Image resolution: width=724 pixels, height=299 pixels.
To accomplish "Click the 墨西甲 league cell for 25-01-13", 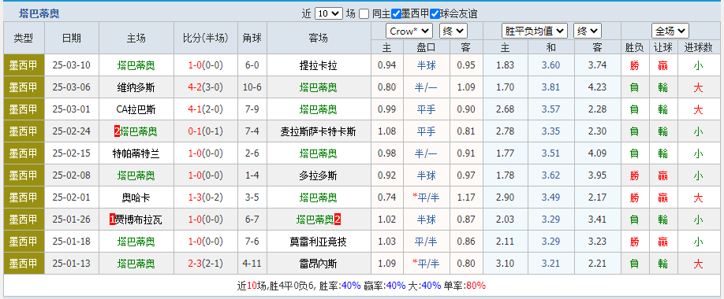I will click(24, 264).
